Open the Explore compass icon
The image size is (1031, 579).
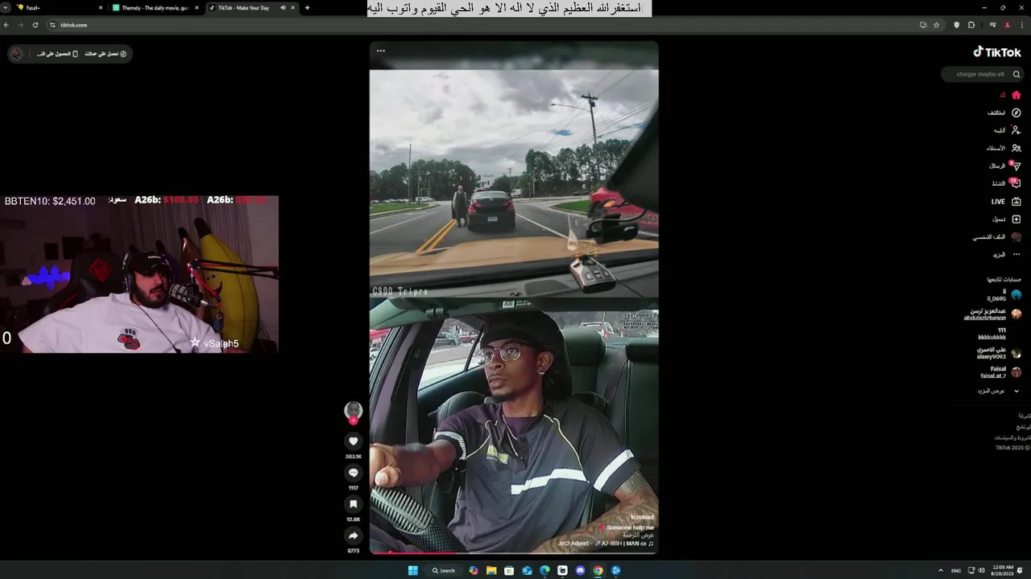1017,113
